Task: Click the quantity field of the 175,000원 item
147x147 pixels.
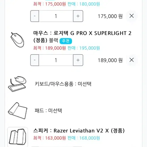Action: click(x=56, y=16)
